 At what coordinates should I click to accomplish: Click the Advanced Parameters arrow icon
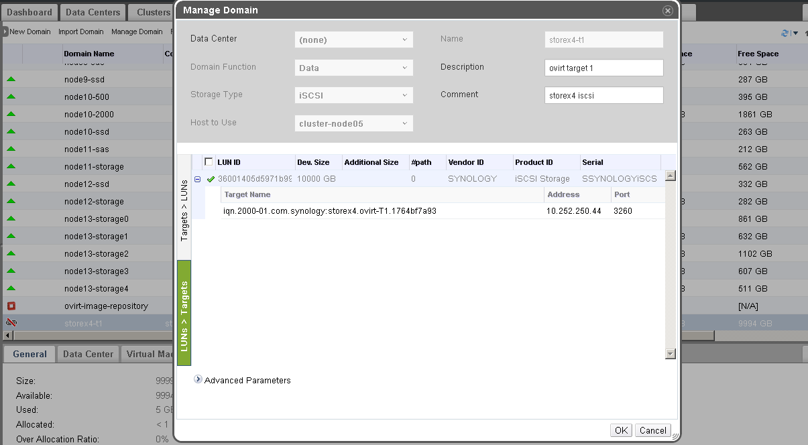198,379
